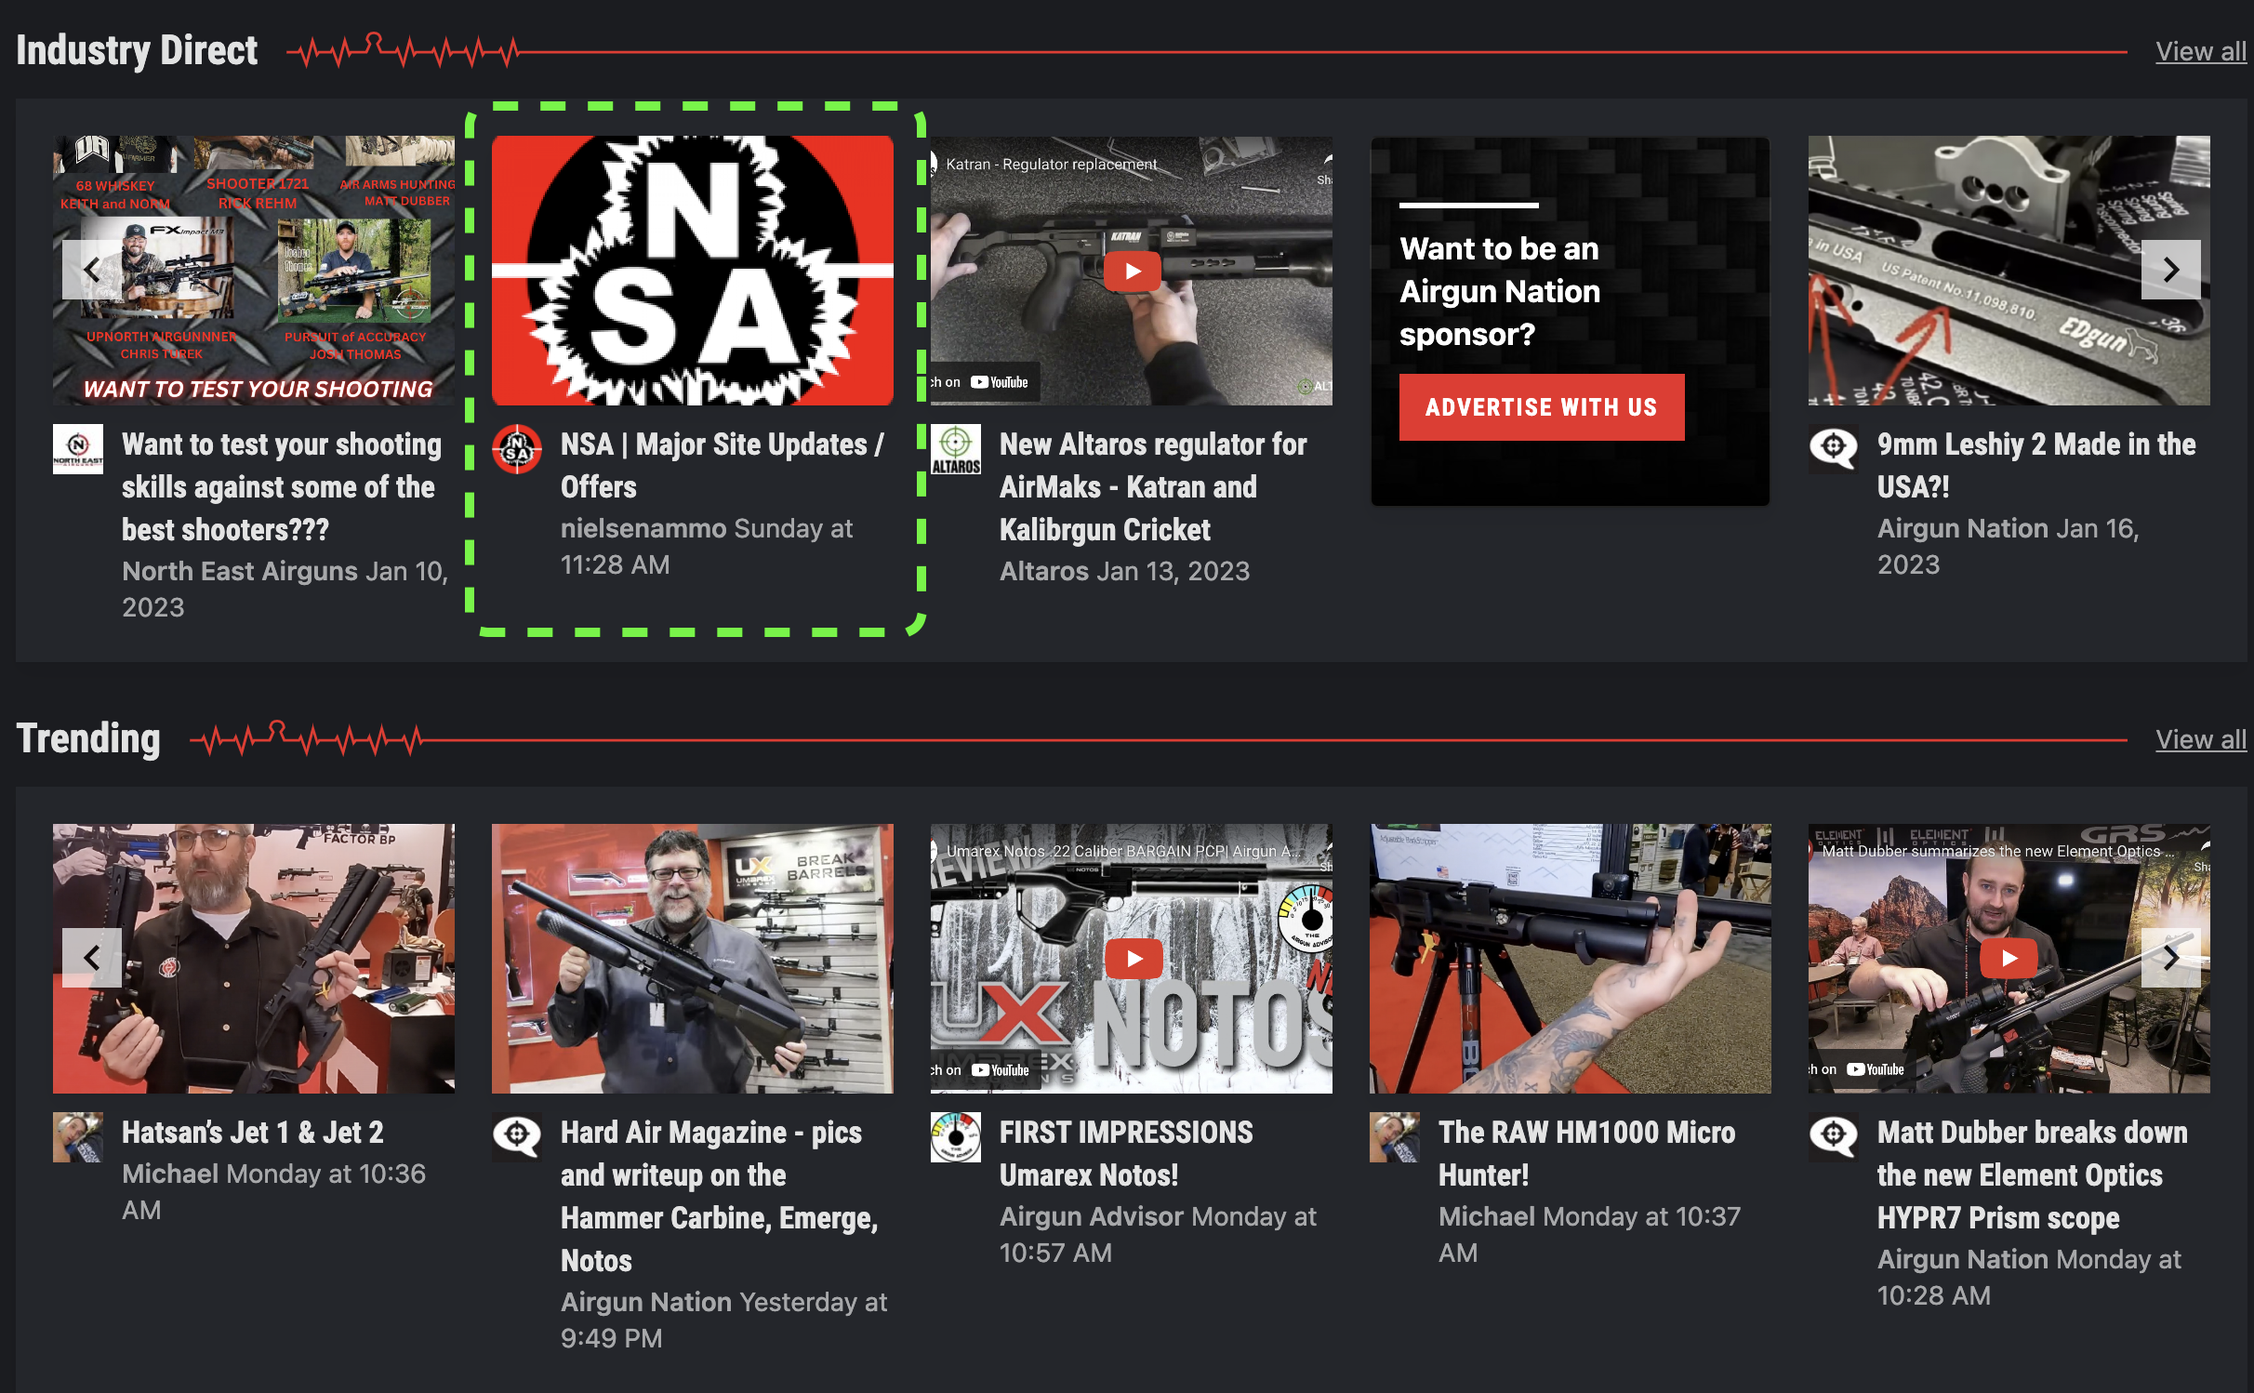This screenshot has width=2254, height=1393.
Task: Open 'Hard Air Magazine - pics and writeup' post
Action: [x=720, y=1196]
